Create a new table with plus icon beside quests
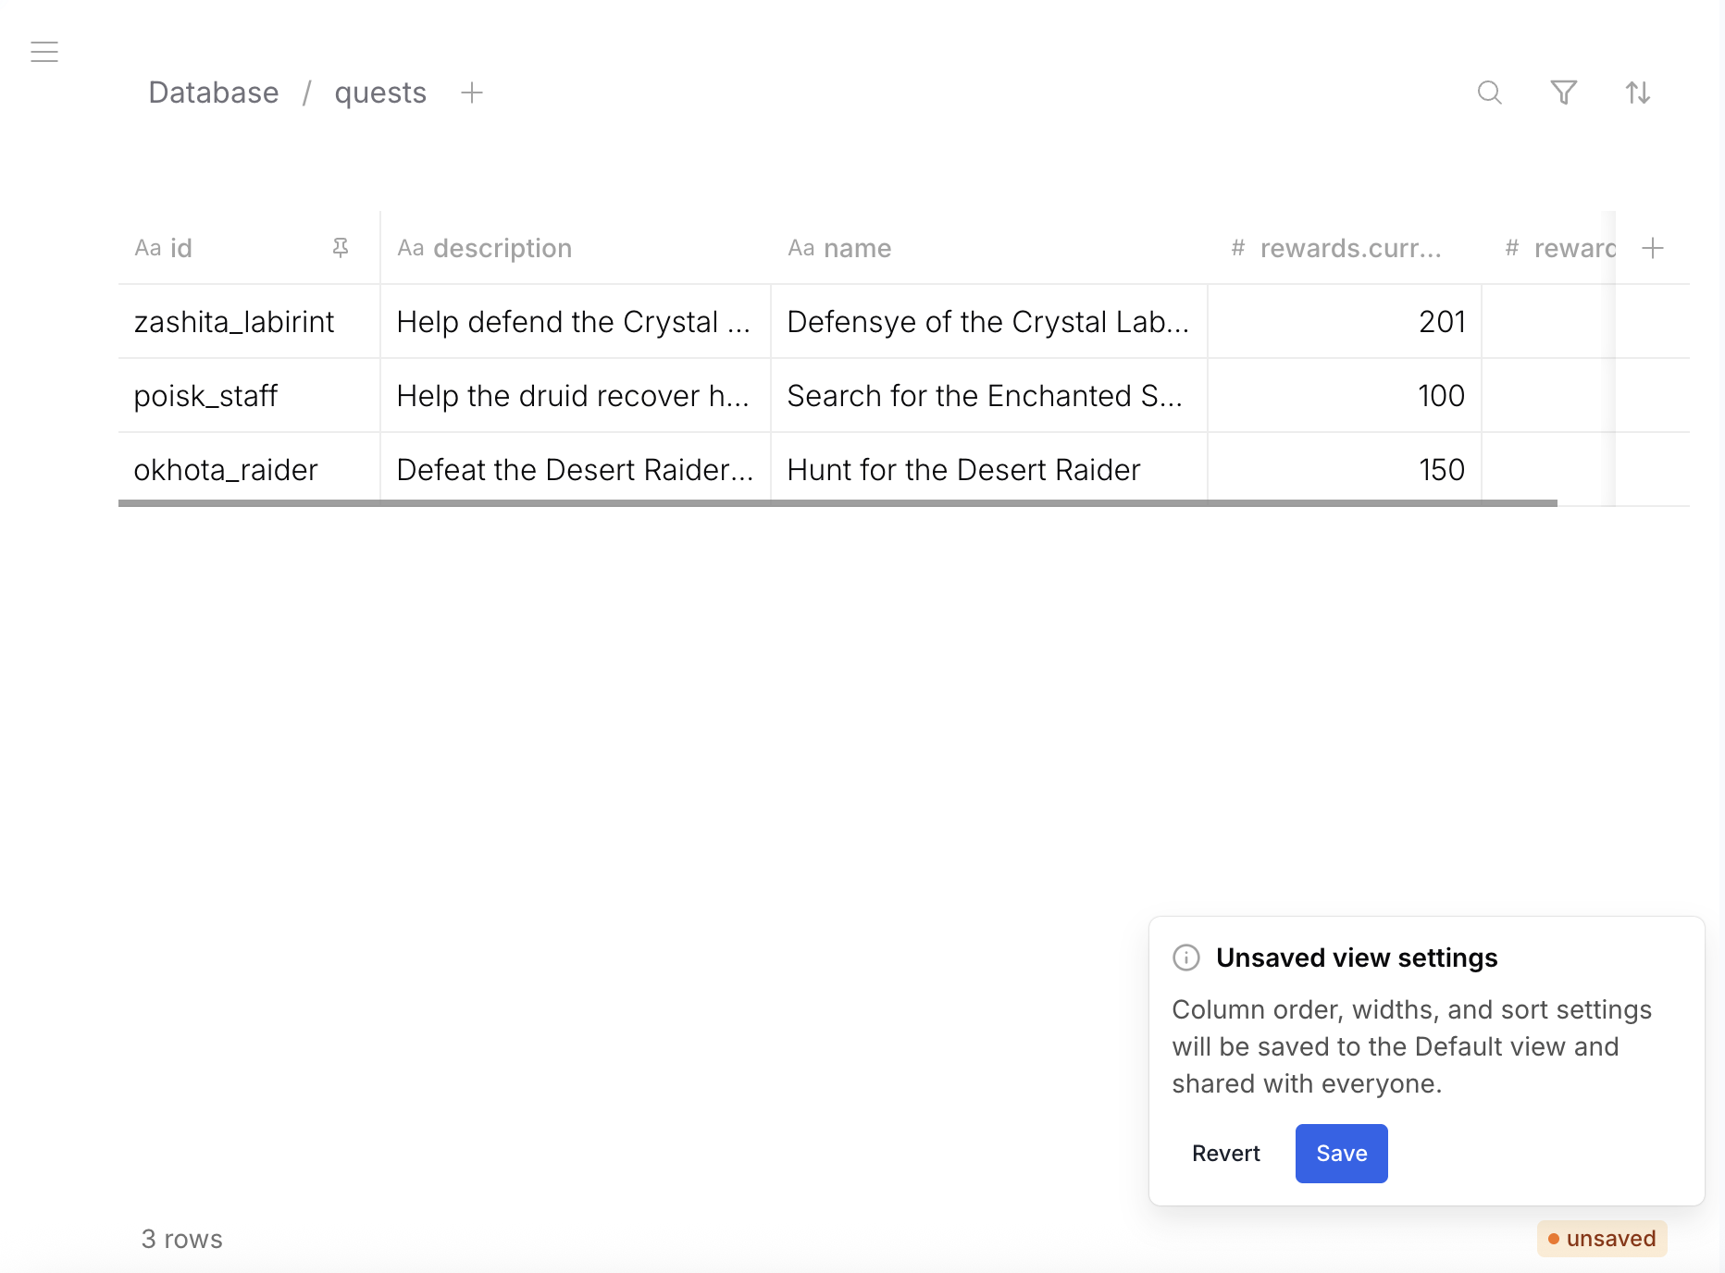 point(472,93)
